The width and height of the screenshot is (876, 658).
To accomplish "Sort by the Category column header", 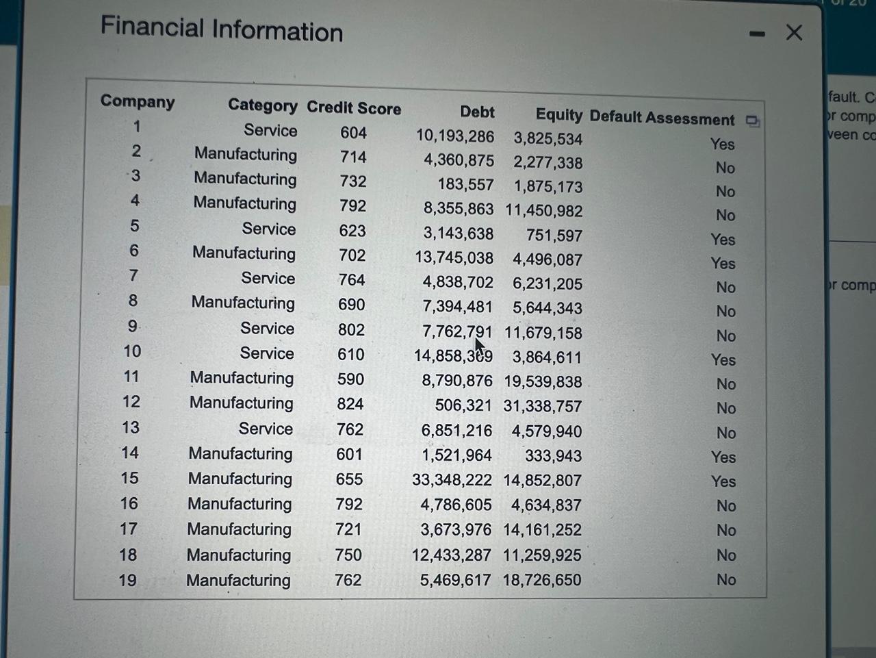I will click(x=262, y=106).
